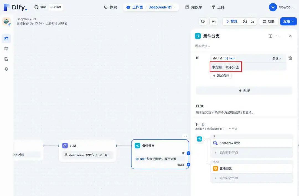Open the 探索 tab
The width and height of the screenshot is (299, 196).
coord(110,7)
